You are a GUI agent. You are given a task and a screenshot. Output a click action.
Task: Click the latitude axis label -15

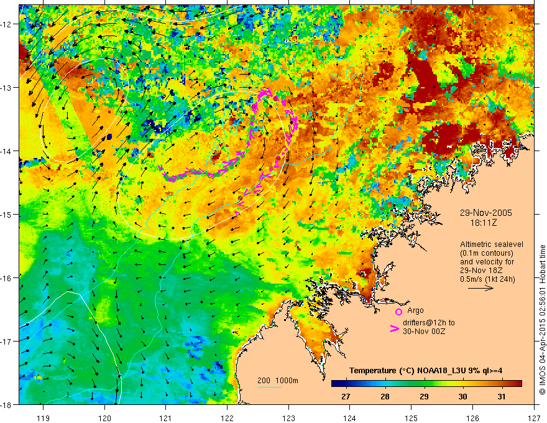click(6, 214)
